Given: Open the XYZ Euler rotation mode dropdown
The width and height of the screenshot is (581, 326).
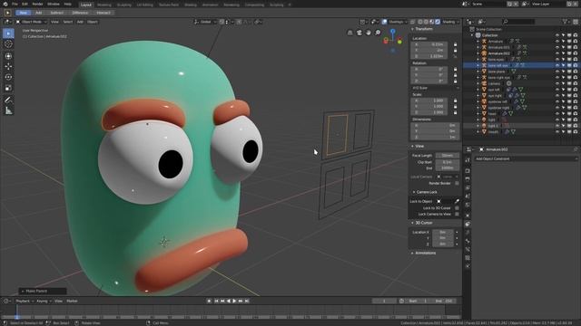Looking at the screenshot, I should tap(436, 88).
